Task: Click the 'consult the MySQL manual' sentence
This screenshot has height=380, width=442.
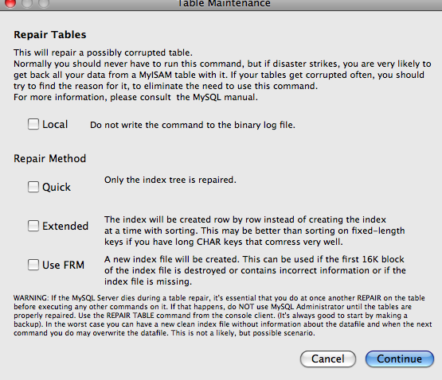Action: [135, 97]
